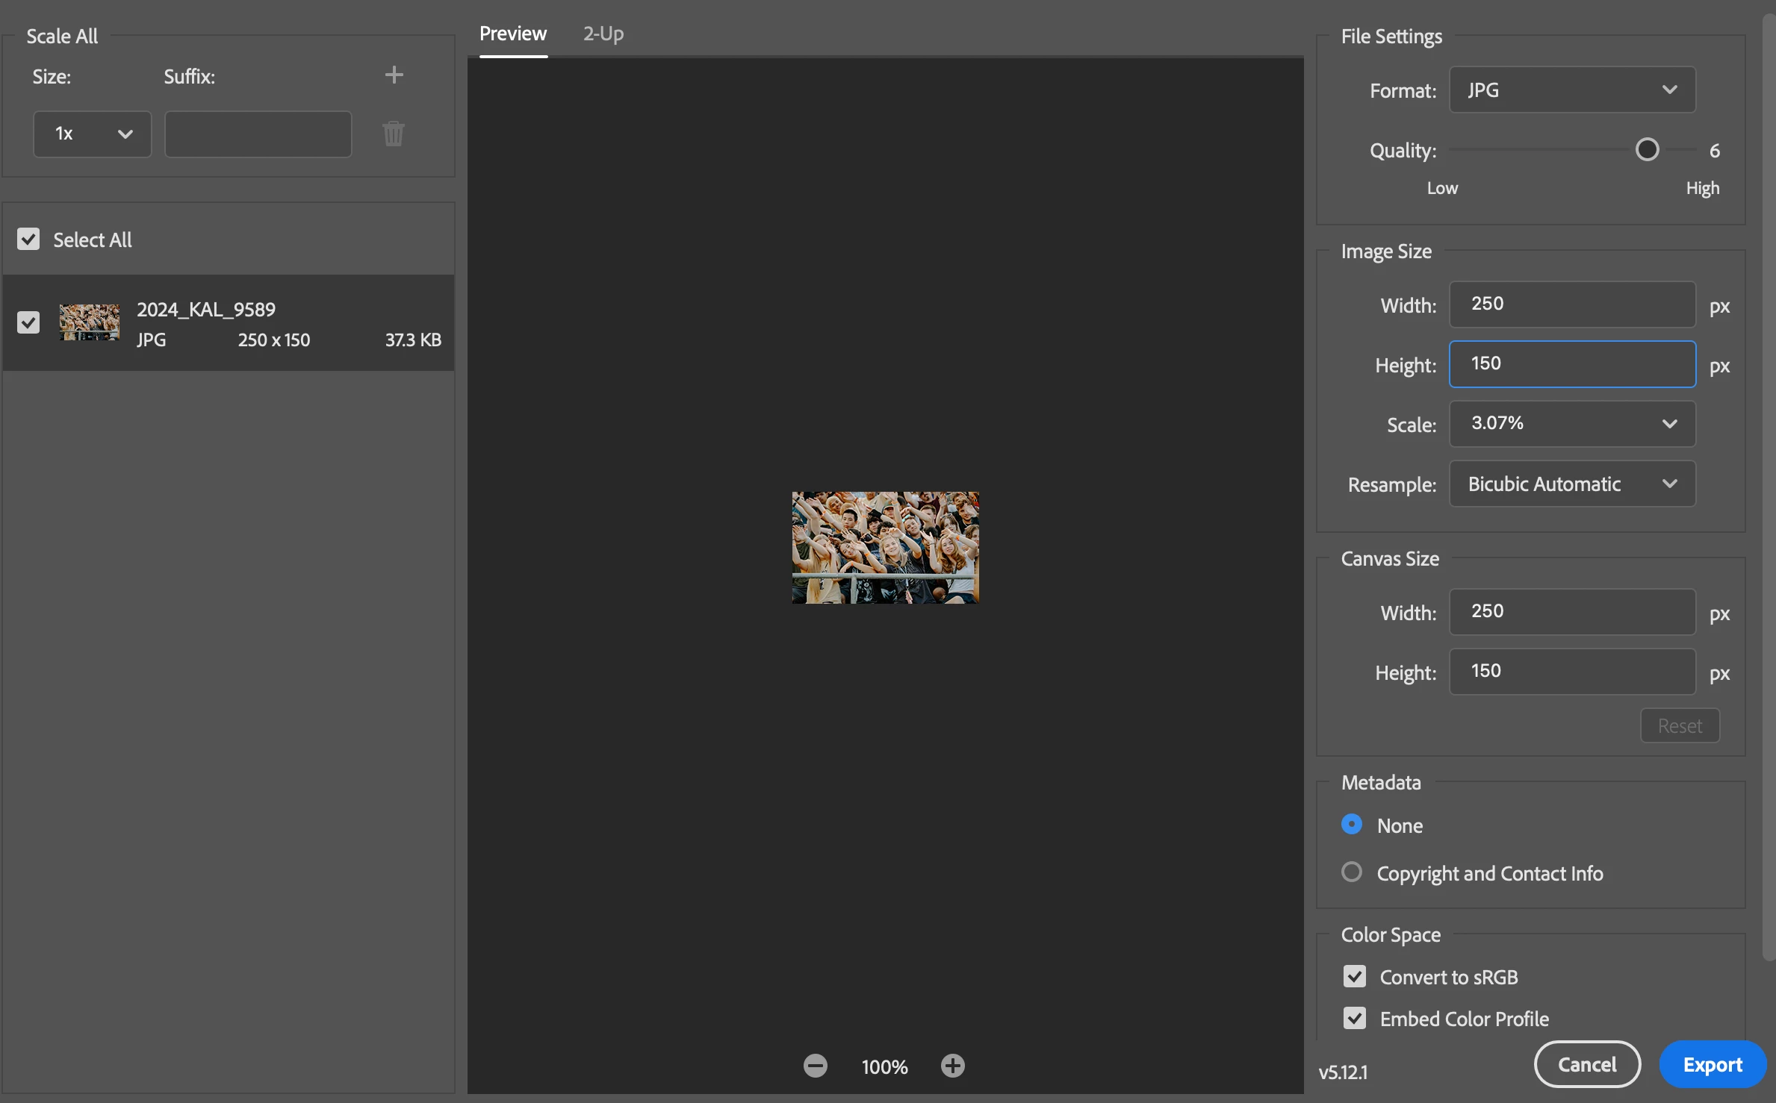Open the 1x size dropdown
Viewport: 1776px width, 1103px height.
tap(93, 134)
